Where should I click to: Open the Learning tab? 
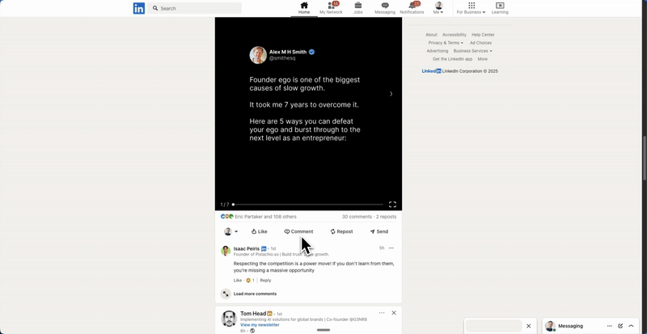(500, 8)
